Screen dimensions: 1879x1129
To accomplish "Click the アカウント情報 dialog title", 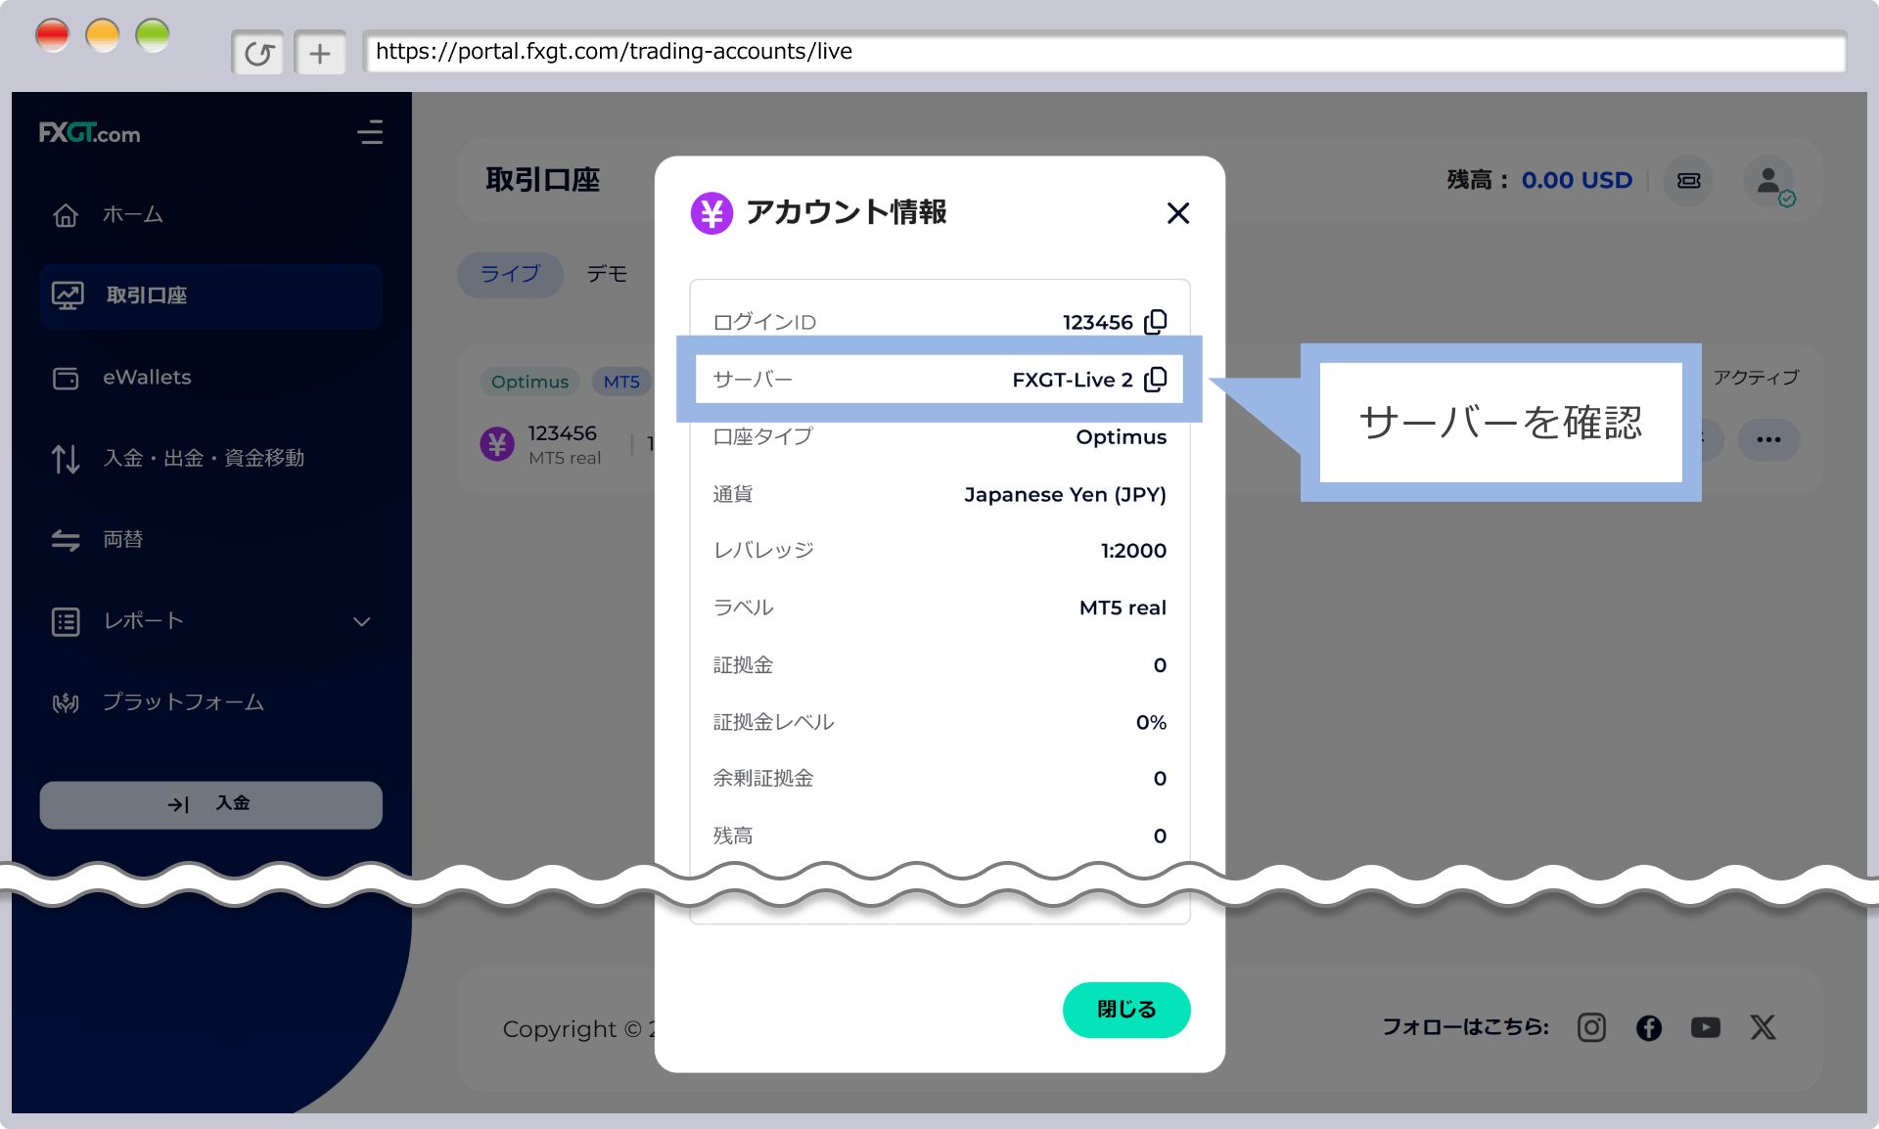I will coord(847,212).
